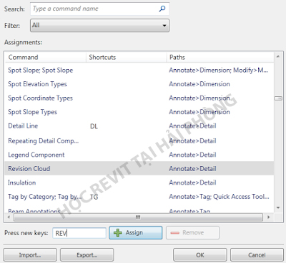Select the Detail Line command
Viewport: 286px width, 263px height.
(23, 126)
